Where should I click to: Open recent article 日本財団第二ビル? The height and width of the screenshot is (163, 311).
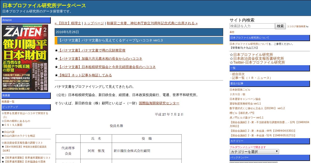[240, 90]
